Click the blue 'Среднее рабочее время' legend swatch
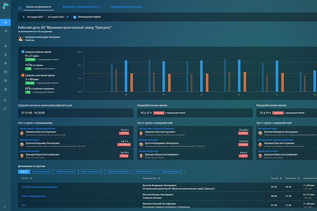Screen dimensions: 317x211 23,52
